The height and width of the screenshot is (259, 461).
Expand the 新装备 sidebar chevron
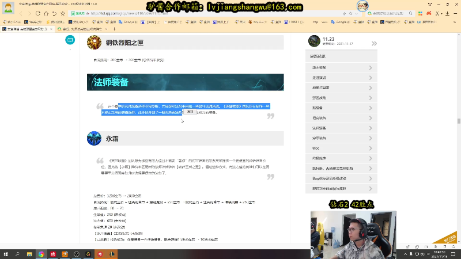pos(371,108)
